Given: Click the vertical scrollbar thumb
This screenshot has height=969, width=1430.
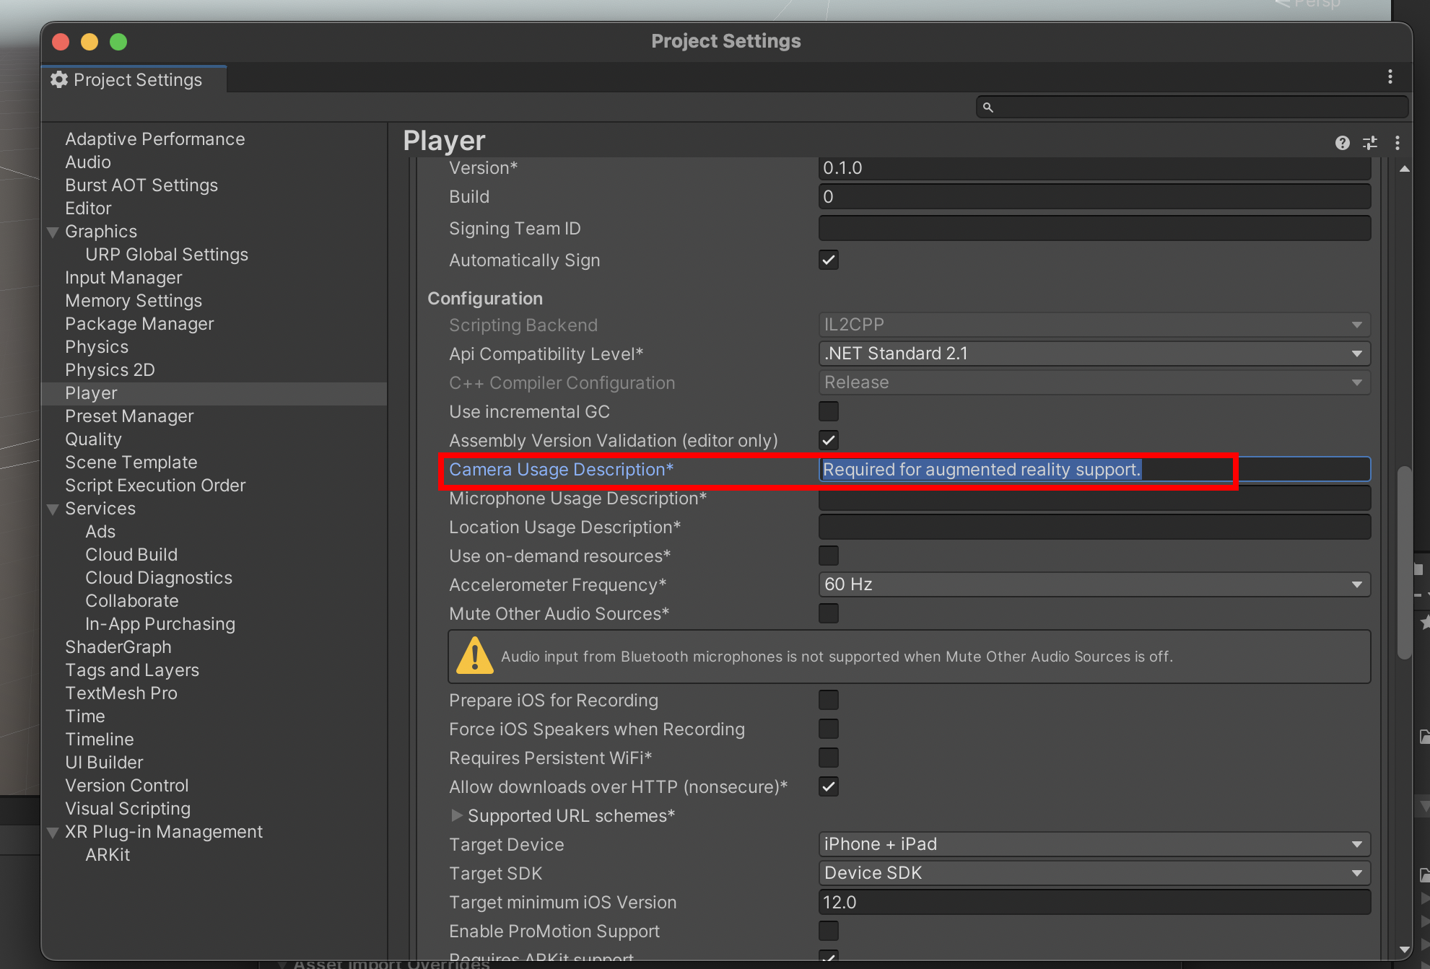Looking at the screenshot, I should [x=1404, y=563].
